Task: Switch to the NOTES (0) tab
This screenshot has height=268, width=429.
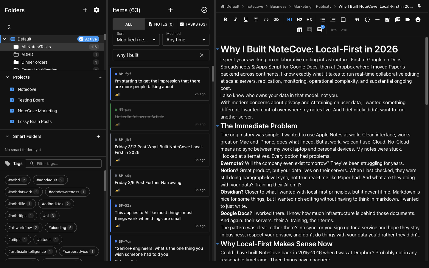Action: click(161, 24)
